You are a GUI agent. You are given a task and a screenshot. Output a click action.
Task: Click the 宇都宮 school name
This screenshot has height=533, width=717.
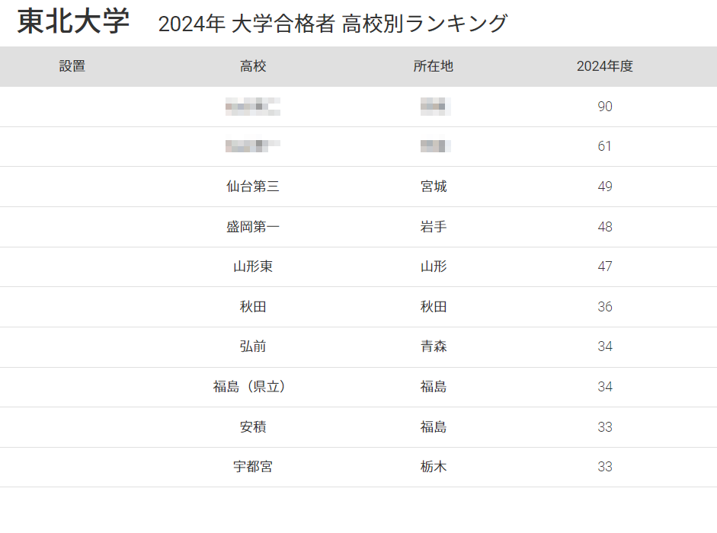coord(253,467)
